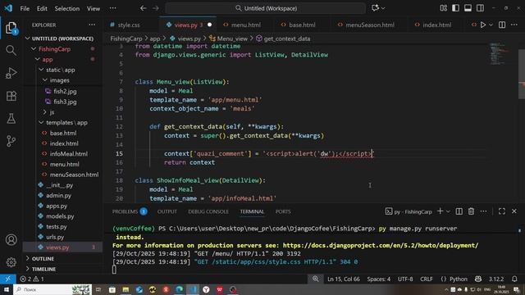This screenshot has height=295, width=525.
Task: Show the OUTPUT panel tab
Action: pos(167,211)
